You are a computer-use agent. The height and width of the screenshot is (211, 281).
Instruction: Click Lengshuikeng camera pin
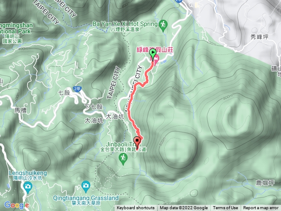(28, 187)
